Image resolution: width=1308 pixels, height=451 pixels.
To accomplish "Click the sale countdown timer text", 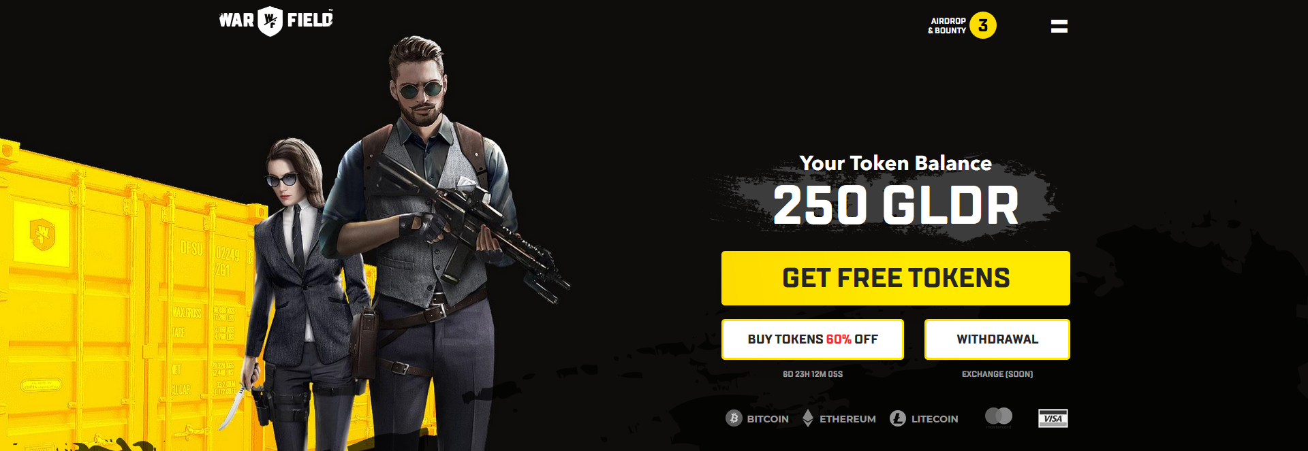I will (813, 374).
